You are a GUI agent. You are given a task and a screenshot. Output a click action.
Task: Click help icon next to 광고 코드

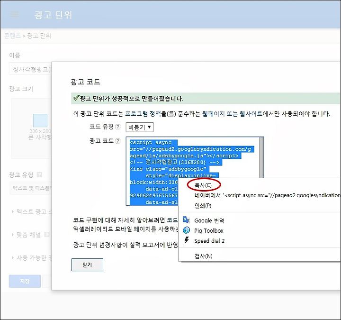117,141
